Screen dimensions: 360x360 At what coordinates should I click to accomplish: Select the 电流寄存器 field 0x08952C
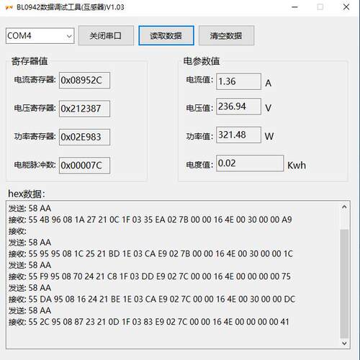(x=84, y=80)
